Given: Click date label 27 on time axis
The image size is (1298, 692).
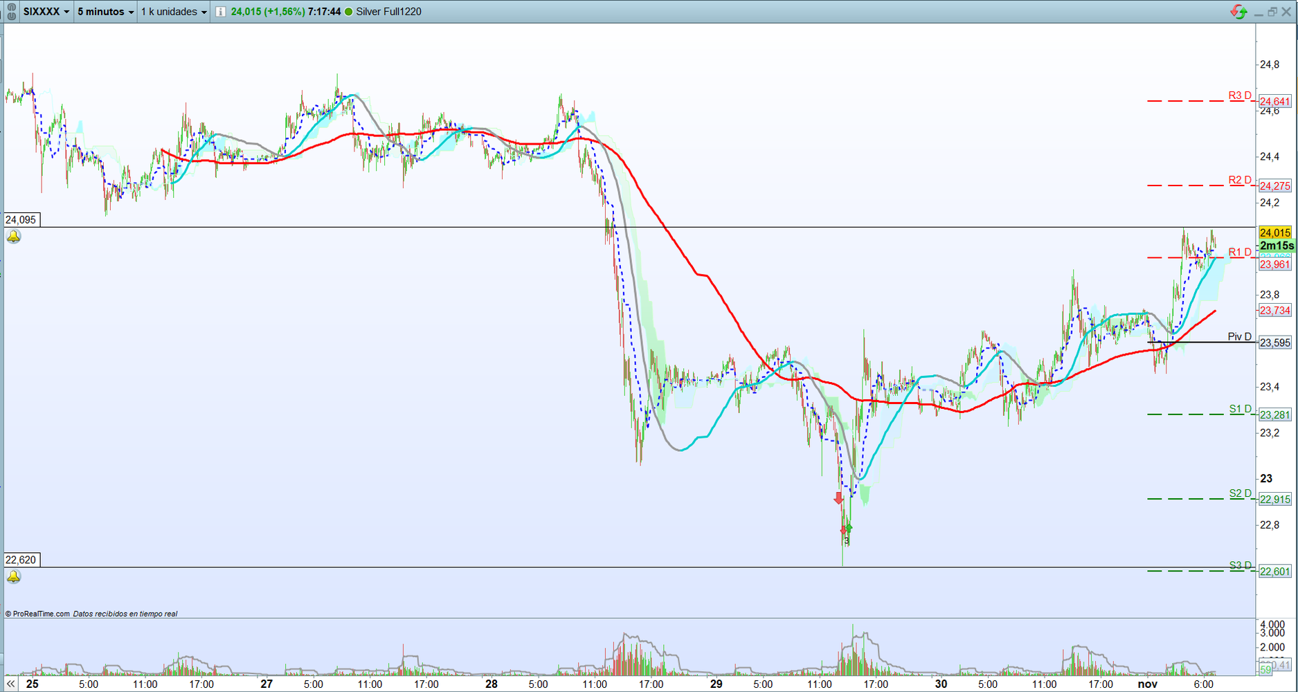Looking at the screenshot, I should [x=267, y=684].
